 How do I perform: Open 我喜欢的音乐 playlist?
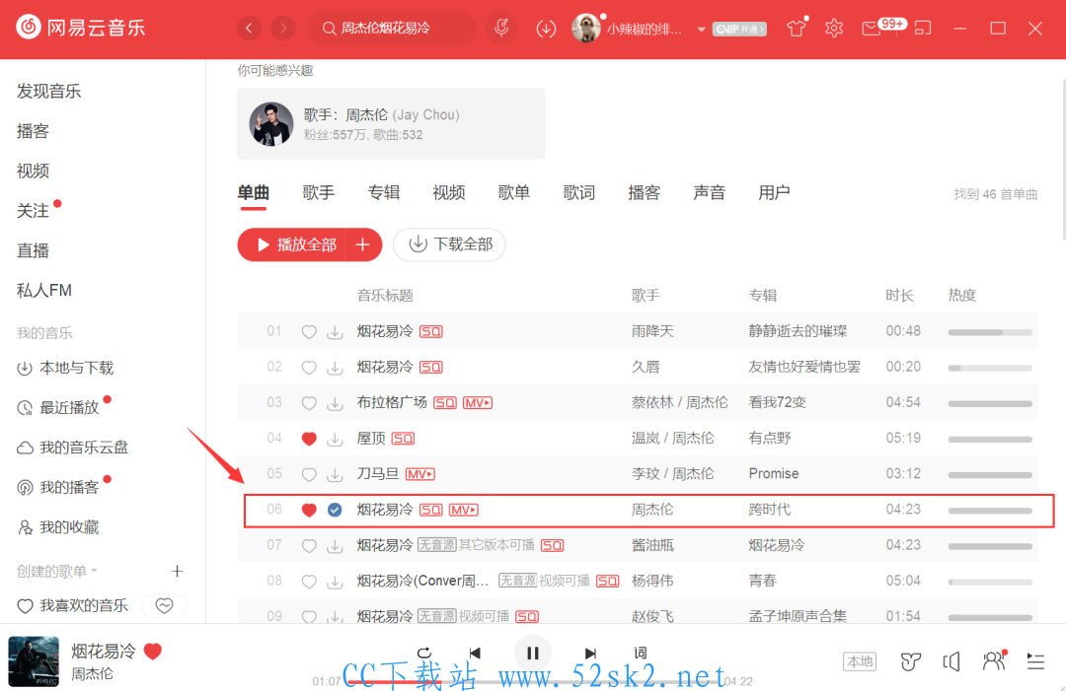click(x=72, y=605)
